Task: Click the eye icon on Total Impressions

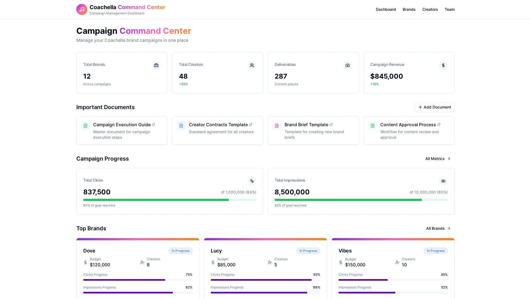Action: click(443, 181)
